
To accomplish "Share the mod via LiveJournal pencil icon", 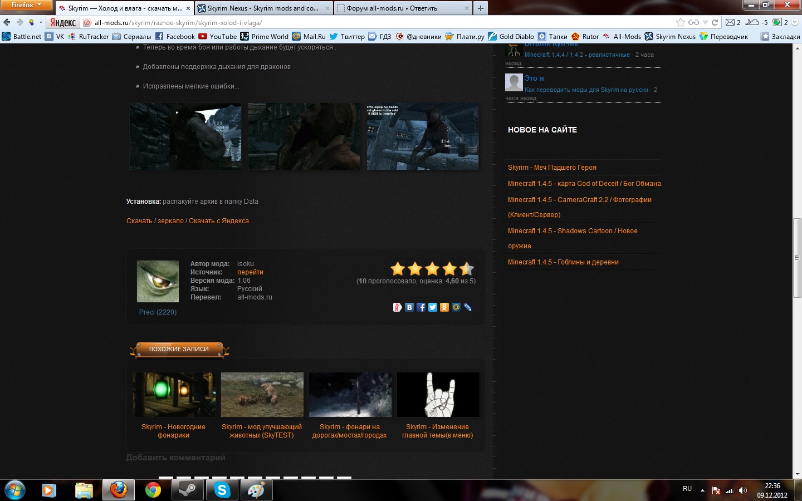I will (x=468, y=307).
